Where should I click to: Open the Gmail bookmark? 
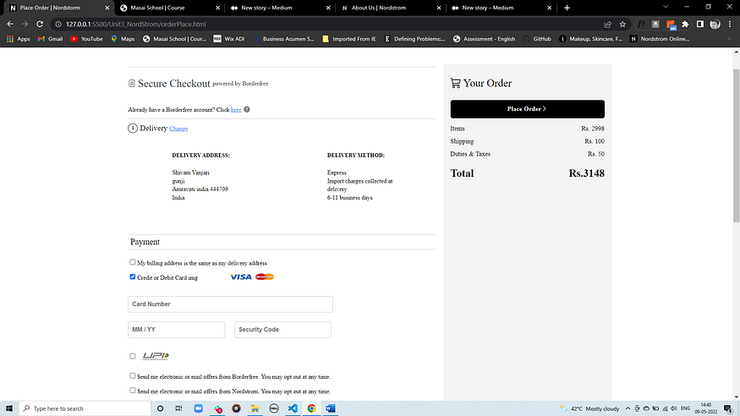point(51,39)
